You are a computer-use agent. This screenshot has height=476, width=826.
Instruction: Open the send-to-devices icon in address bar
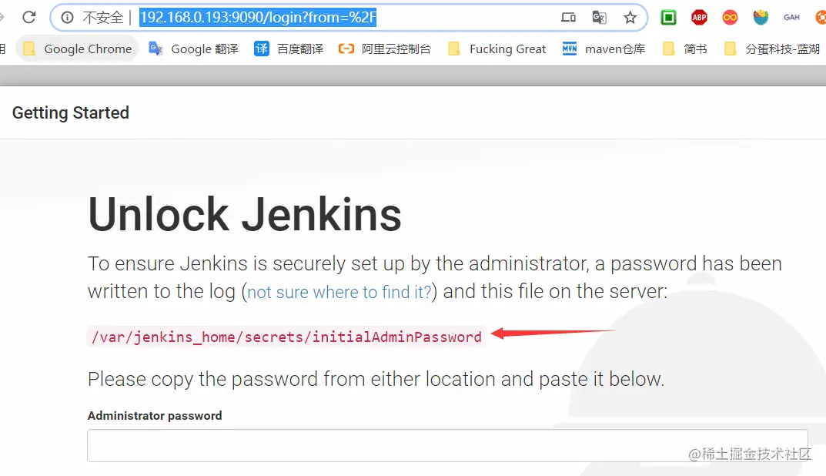tap(568, 18)
